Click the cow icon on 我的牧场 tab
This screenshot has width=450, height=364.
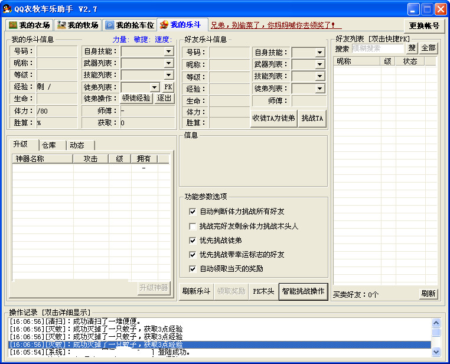click(61, 25)
